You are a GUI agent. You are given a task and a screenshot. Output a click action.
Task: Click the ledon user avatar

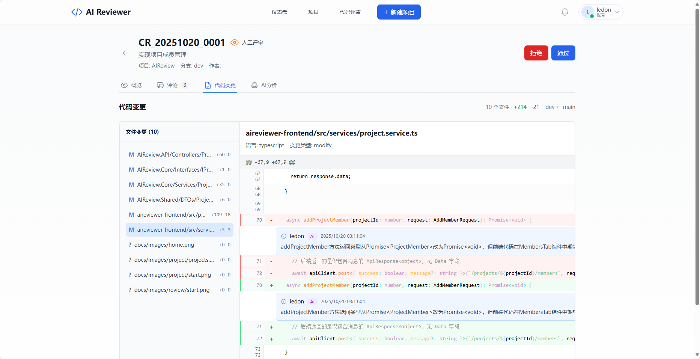click(x=588, y=12)
